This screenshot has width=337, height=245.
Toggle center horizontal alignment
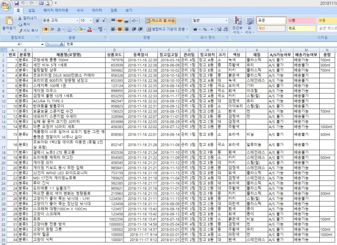point(121,29)
